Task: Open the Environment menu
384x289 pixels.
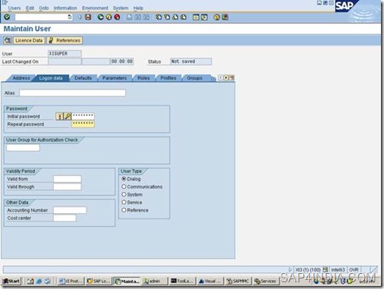Action: click(95, 8)
